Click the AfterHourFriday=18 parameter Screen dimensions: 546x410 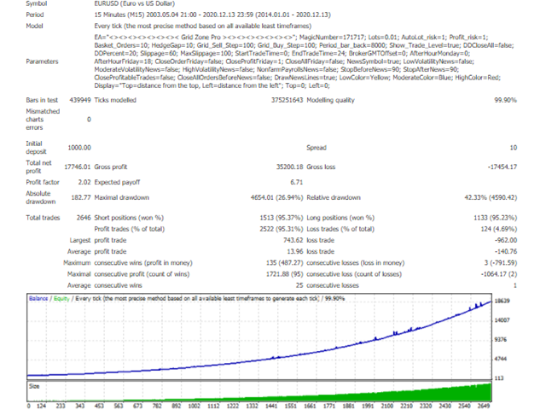(x=123, y=61)
